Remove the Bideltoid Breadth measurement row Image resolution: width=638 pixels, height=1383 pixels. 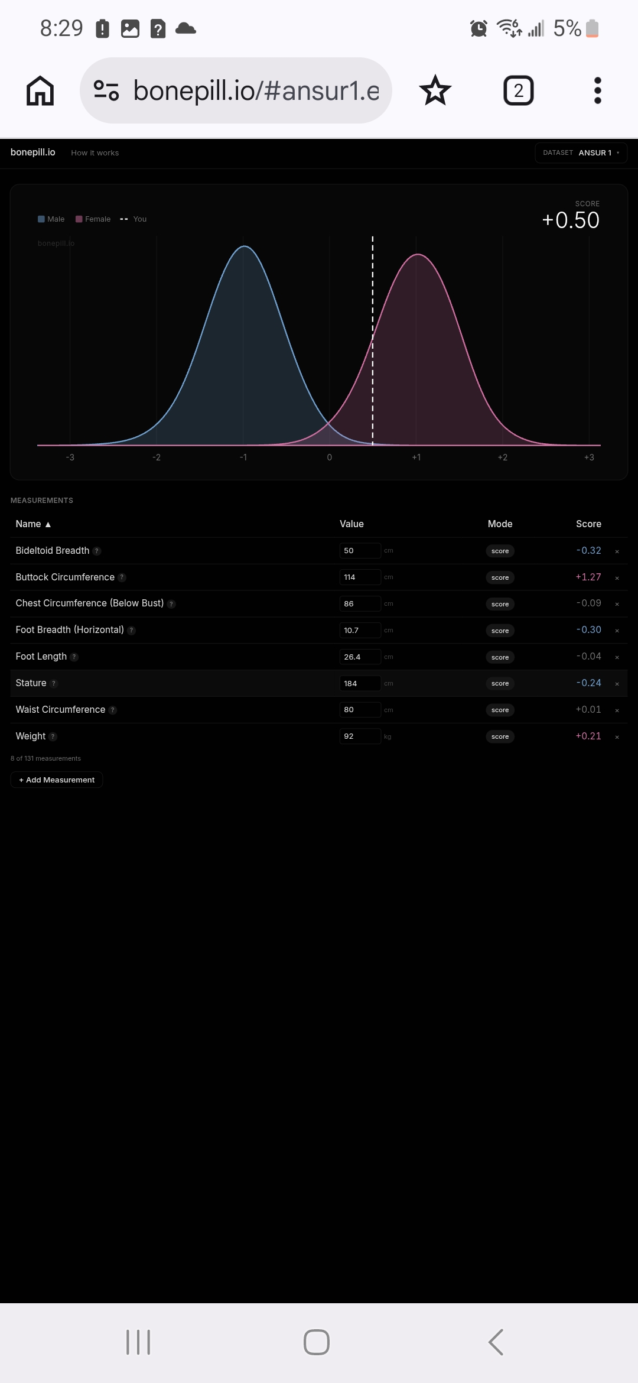pyautogui.click(x=617, y=551)
